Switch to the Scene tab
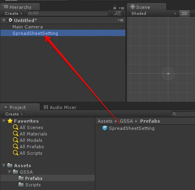The width and height of the screenshot is (195, 190). click(147, 7)
